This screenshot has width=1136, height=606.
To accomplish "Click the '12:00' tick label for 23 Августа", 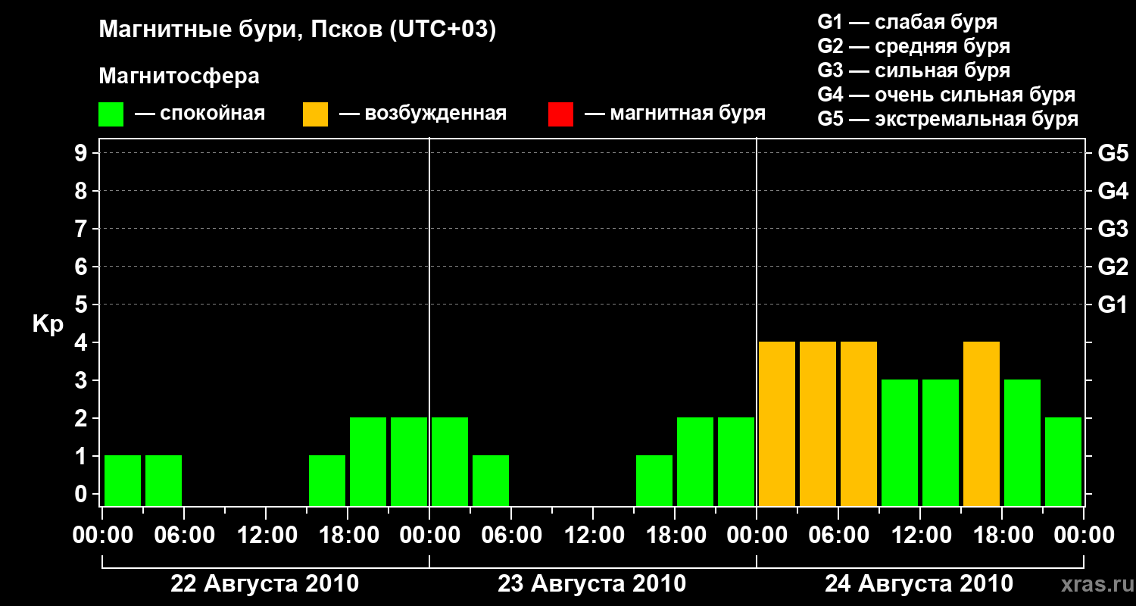I will point(593,536).
